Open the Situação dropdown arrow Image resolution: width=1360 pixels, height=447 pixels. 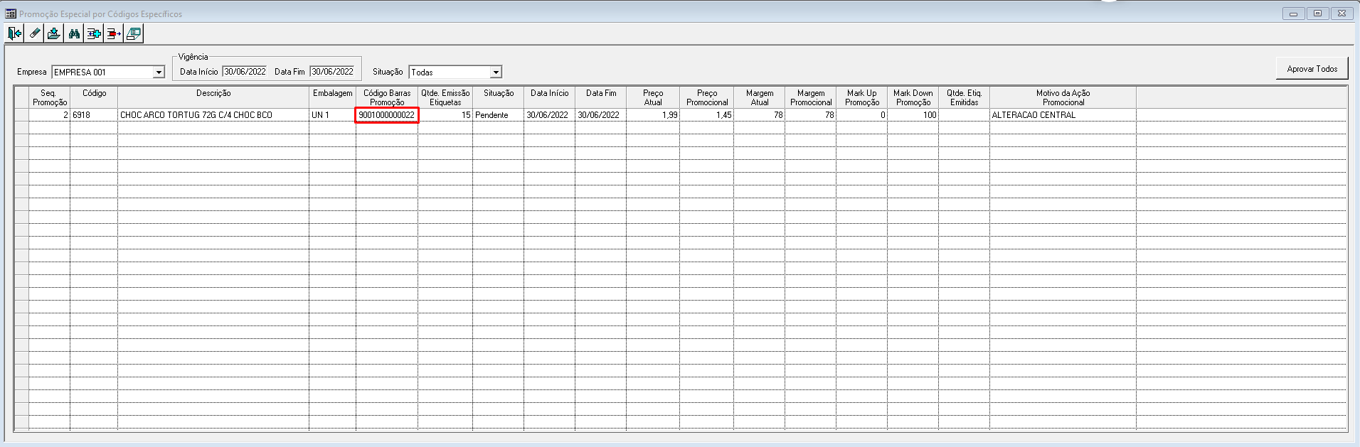point(496,72)
